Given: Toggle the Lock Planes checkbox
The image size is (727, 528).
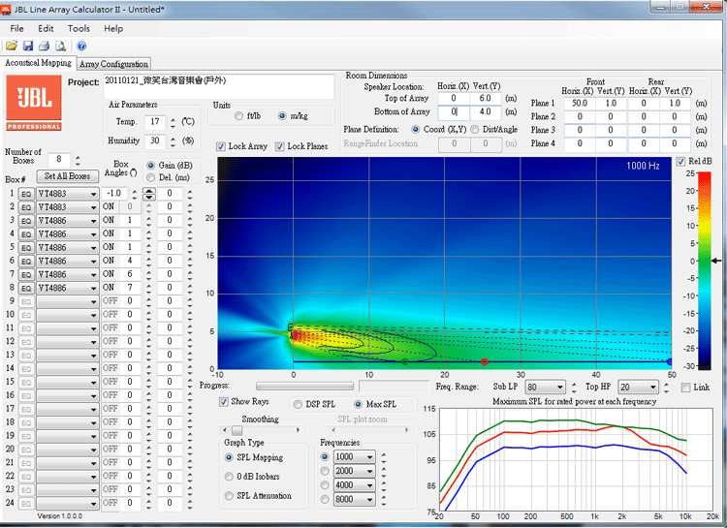Looking at the screenshot, I should (279, 146).
